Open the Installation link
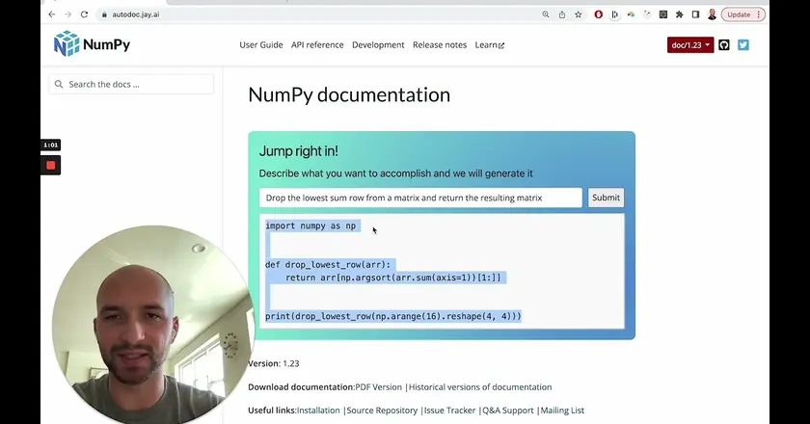810x424 pixels. click(318, 411)
